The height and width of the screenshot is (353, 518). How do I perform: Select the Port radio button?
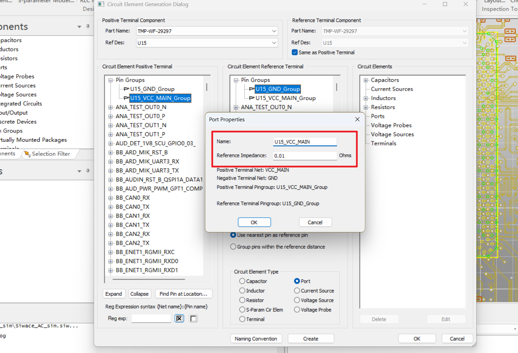click(x=297, y=281)
